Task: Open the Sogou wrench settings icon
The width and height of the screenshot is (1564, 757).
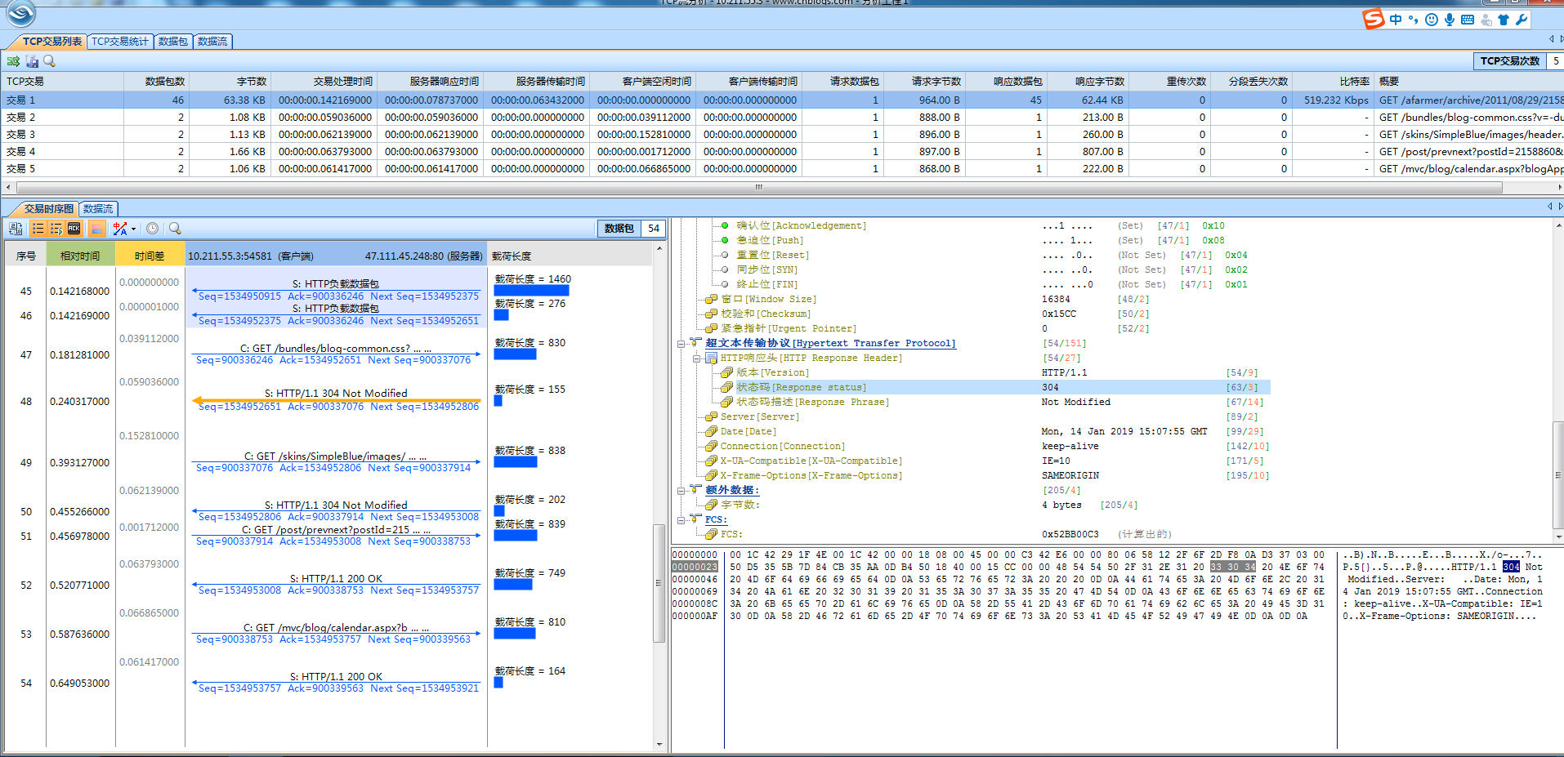Action: click(x=1522, y=19)
